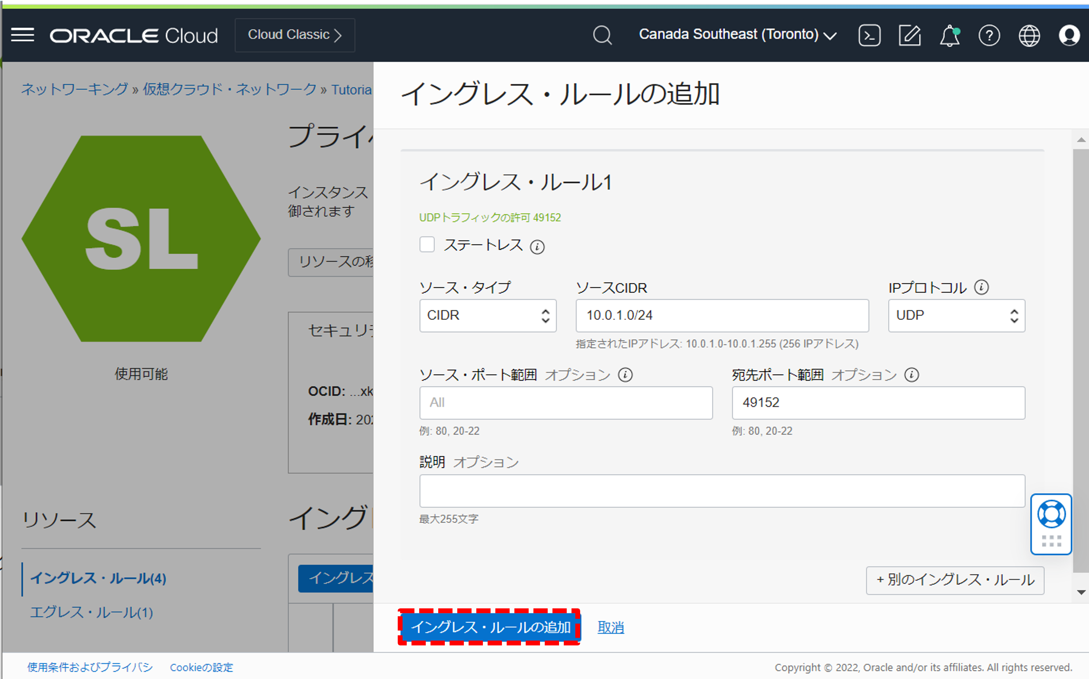This screenshot has height=679, width=1089.
Task: Open the user profile avatar
Action: click(1069, 35)
